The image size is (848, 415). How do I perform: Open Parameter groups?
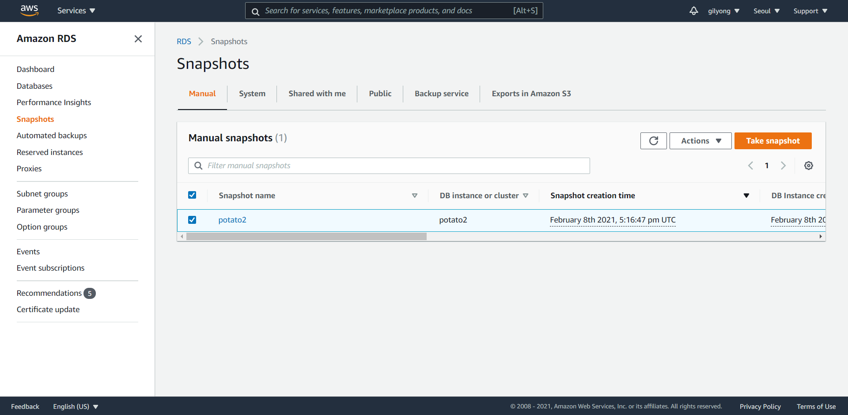pos(48,210)
